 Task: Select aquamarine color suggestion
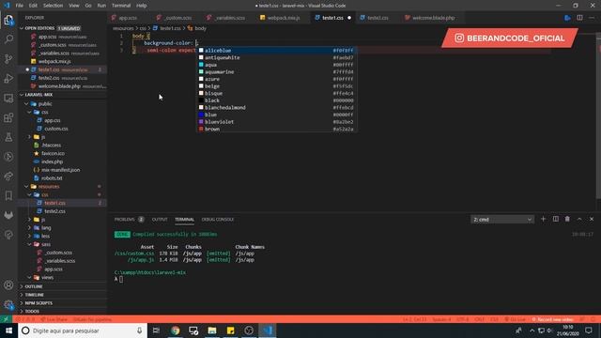pos(277,71)
